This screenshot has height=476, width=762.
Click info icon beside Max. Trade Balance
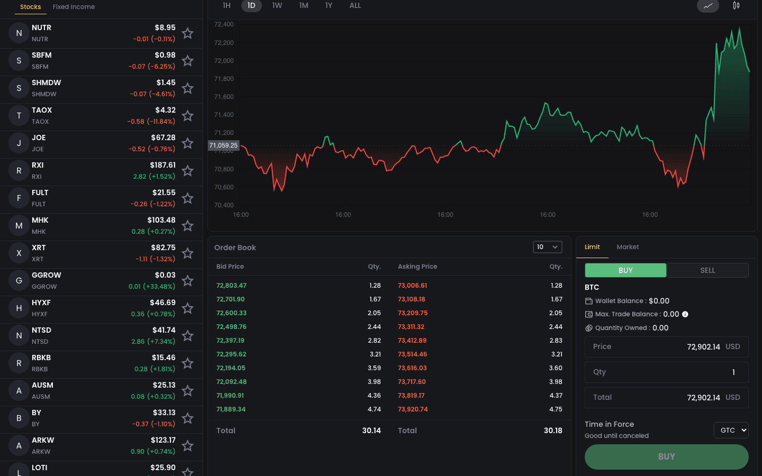tap(685, 314)
